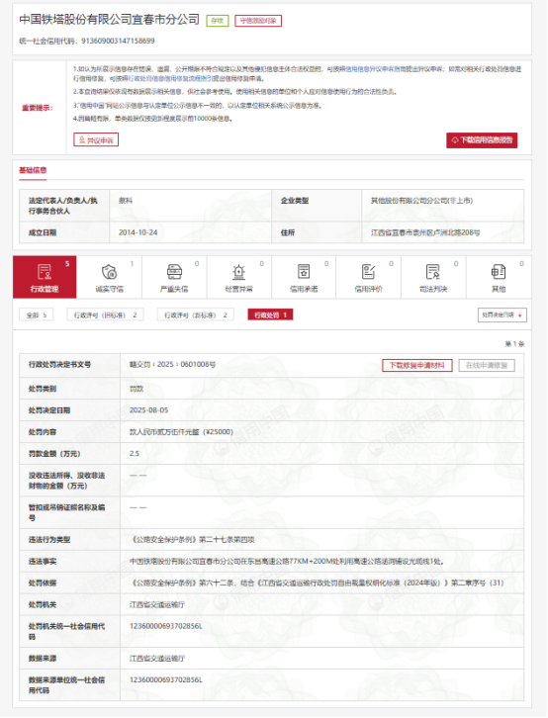Download the credit report via 下载信用信息报告
548x718 pixels.
click(x=482, y=140)
